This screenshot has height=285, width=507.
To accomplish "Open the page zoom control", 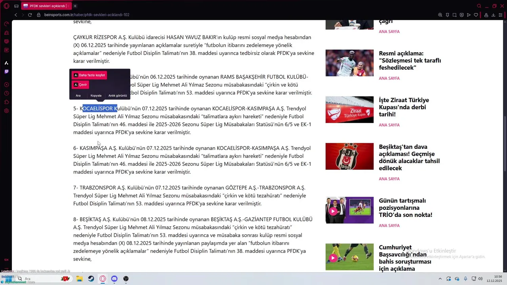I will 440,15.
